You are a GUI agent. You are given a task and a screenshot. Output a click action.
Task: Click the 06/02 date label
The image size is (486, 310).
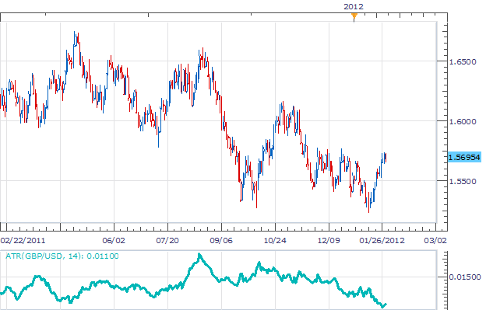click(x=114, y=240)
